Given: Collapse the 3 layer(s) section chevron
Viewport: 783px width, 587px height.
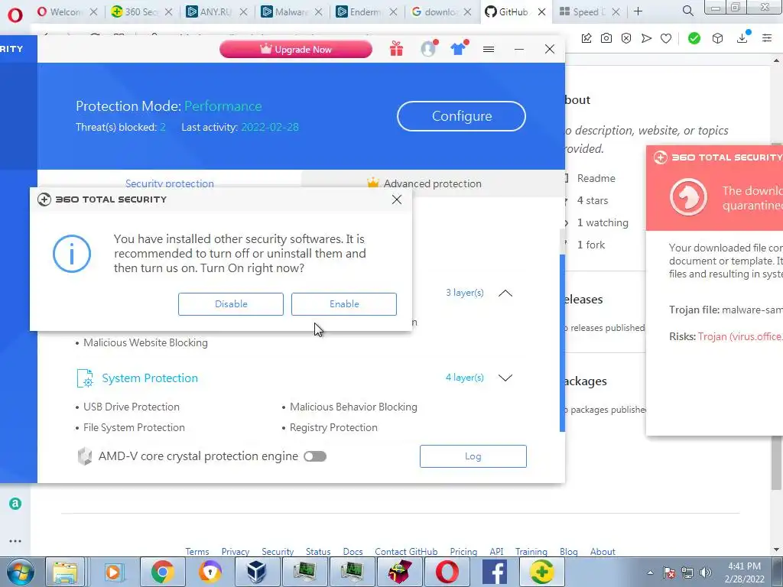Looking at the screenshot, I should point(505,293).
